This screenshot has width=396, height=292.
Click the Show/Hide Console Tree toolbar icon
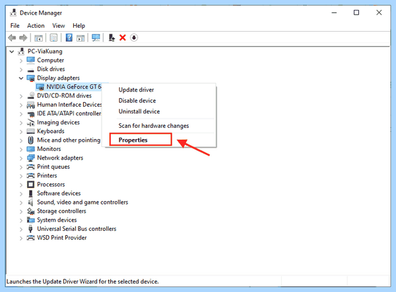pyautogui.click(x=38, y=38)
